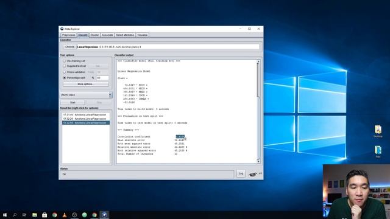The height and width of the screenshot is (219, 390).
Task: Select highlighted result entry 17:32:55 LinearRegression
Action: pos(86,123)
